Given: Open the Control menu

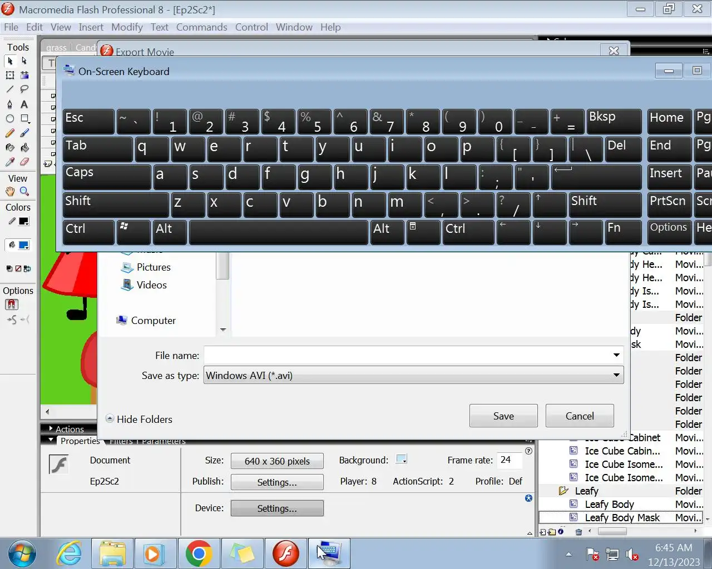Looking at the screenshot, I should pyautogui.click(x=251, y=27).
